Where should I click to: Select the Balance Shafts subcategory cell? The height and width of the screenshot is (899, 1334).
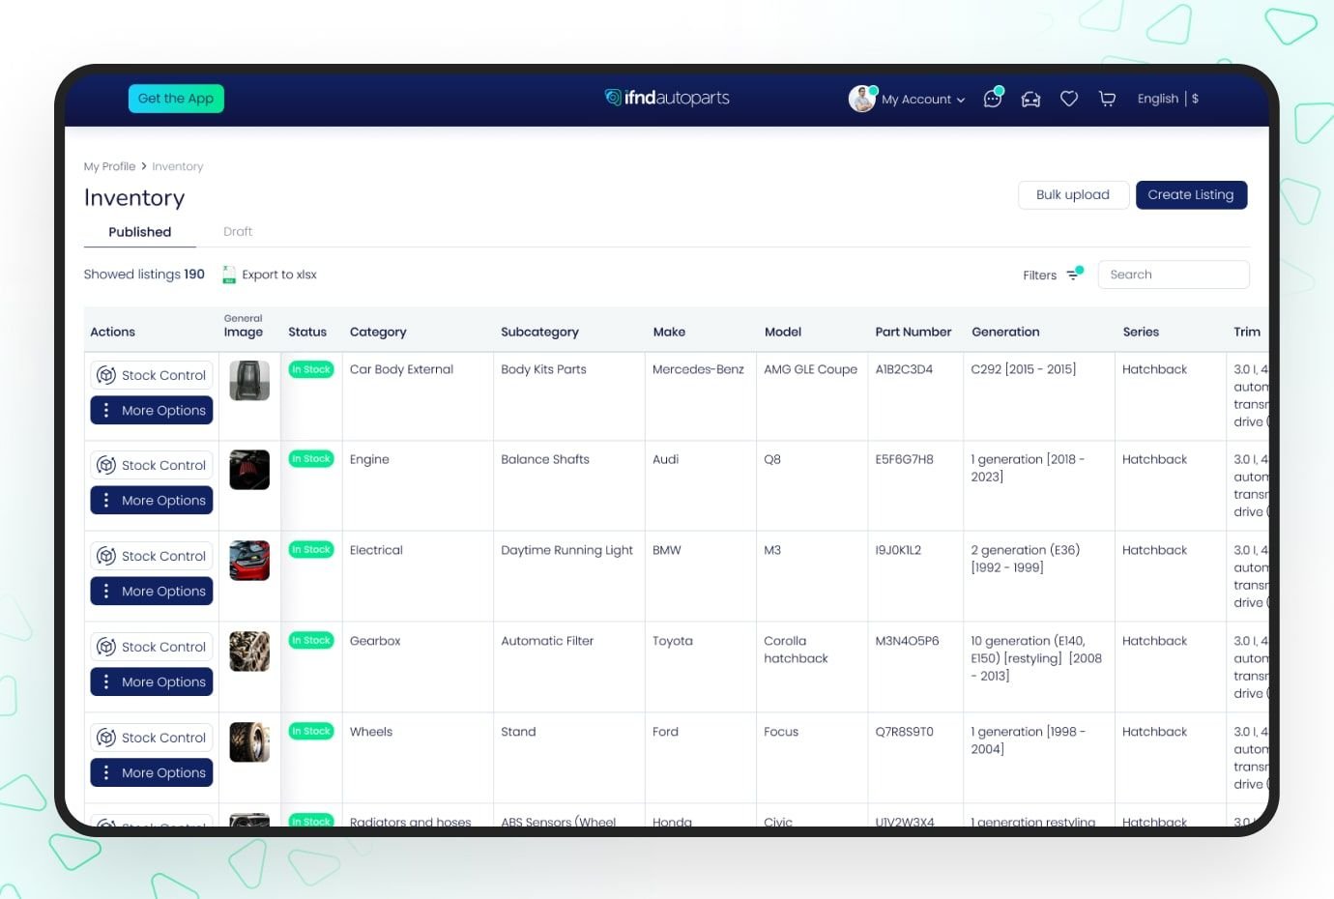click(x=545, y=459)
